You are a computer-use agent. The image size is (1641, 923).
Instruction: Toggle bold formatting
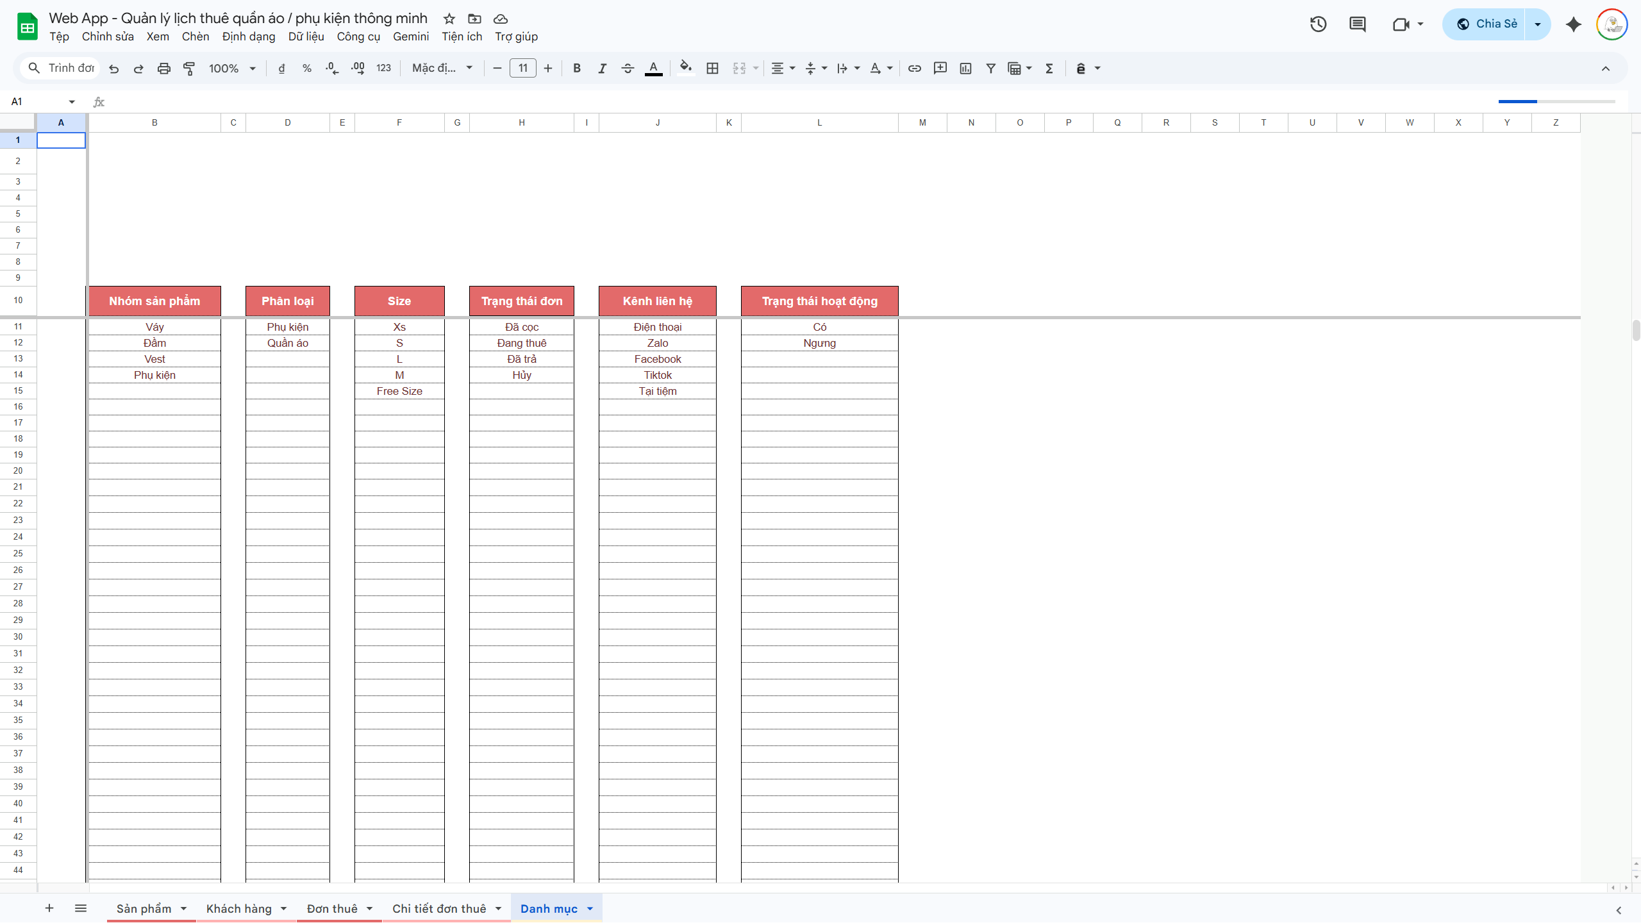pyautogui.click(x=577, y=69)
